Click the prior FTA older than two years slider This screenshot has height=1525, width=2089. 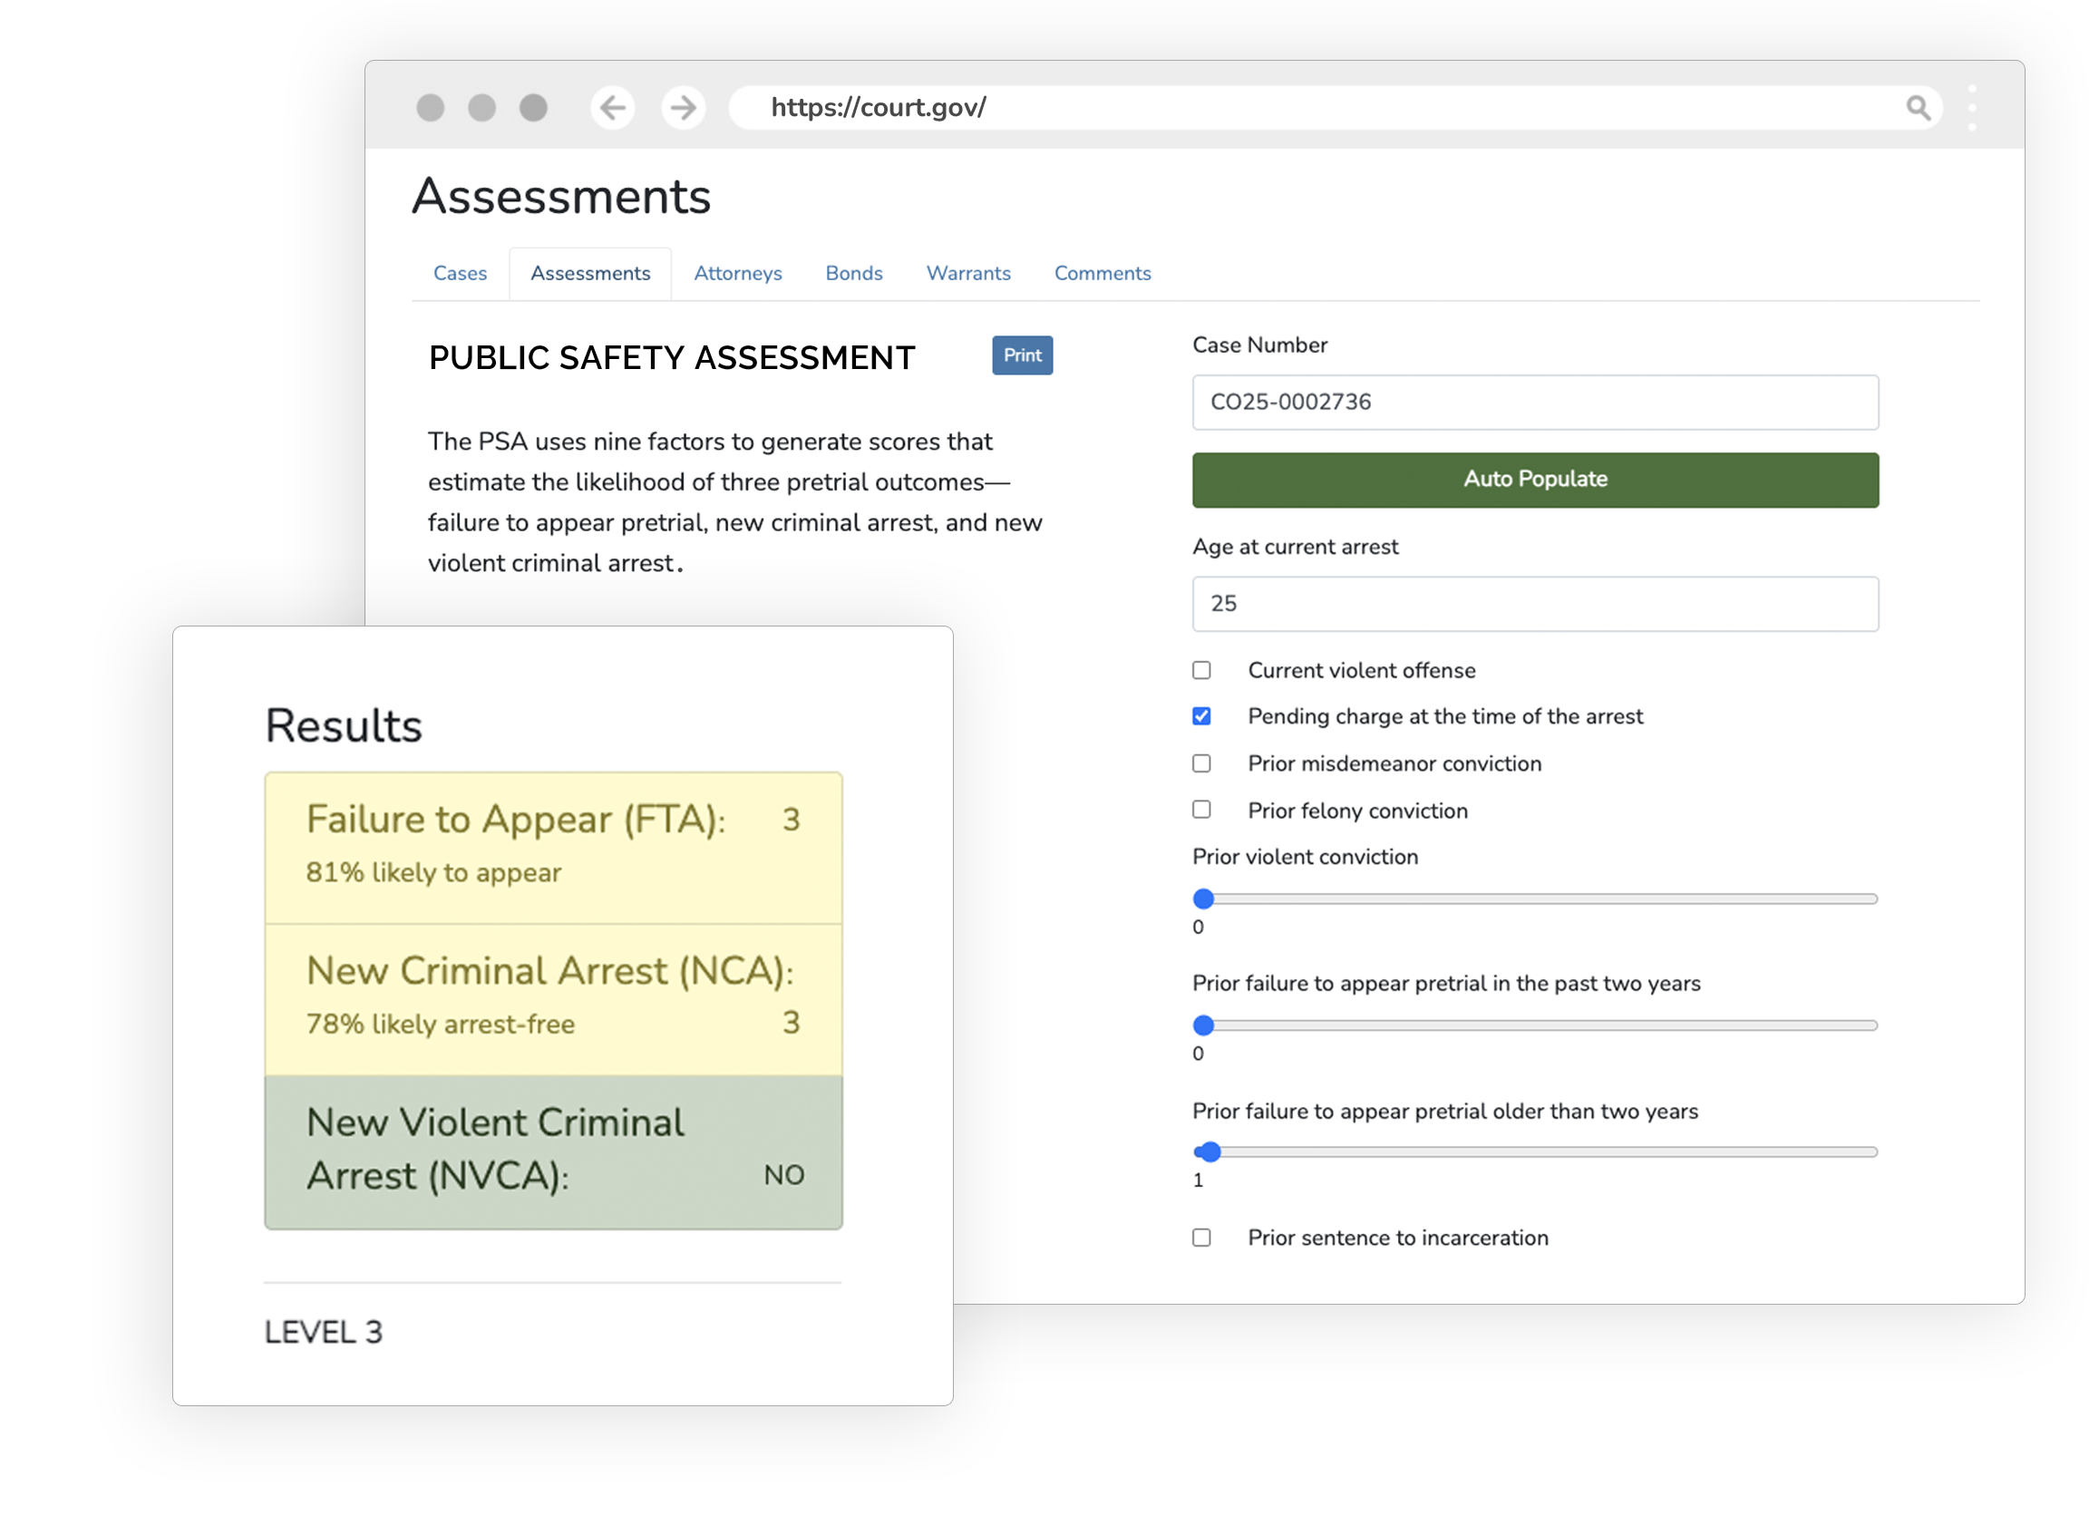pyautogui.click(x=1535, y=1151)
